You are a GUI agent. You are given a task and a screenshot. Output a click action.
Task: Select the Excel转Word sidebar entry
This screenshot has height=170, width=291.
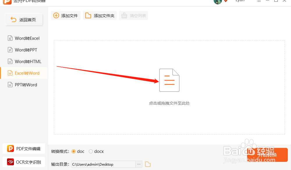coord(25,73)
